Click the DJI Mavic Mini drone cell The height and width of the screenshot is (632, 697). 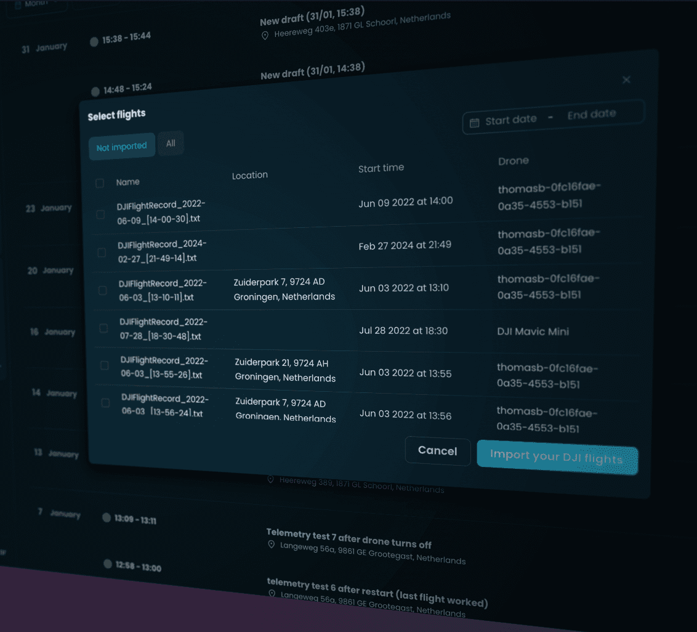point(533,331)
